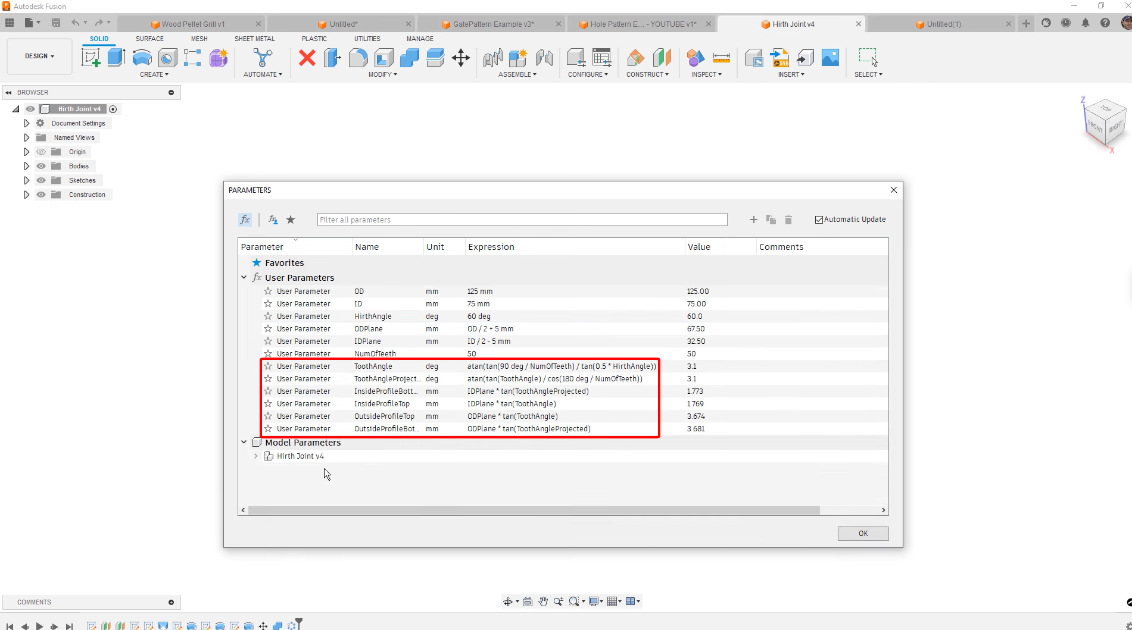Click the Save file icon

tap(55, 23)
